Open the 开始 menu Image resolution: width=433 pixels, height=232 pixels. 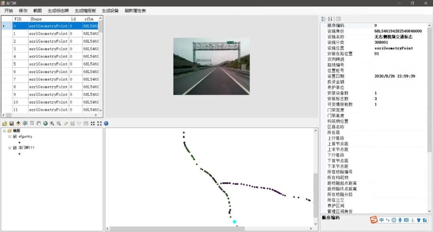click(8, 11)
